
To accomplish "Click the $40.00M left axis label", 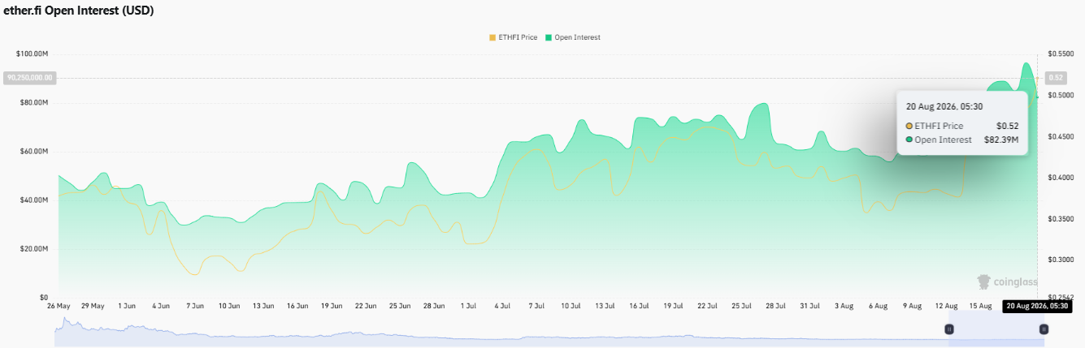I will [x=33, y=200].
